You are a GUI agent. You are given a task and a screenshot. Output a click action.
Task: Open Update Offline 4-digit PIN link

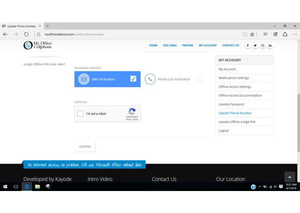237,122
